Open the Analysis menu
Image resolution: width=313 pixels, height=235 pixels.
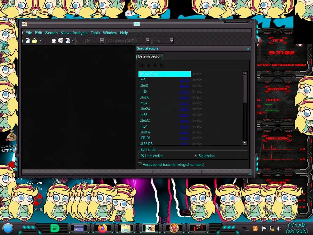[80, 33]
